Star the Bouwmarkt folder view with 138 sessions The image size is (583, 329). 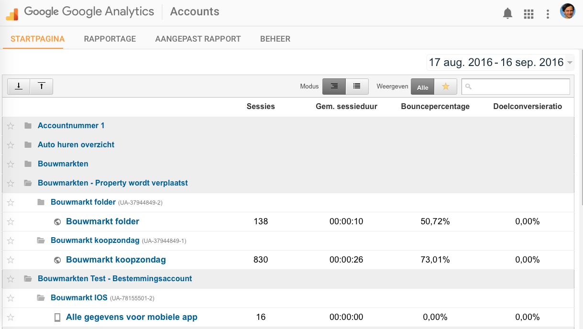click(x=11, y=221)
